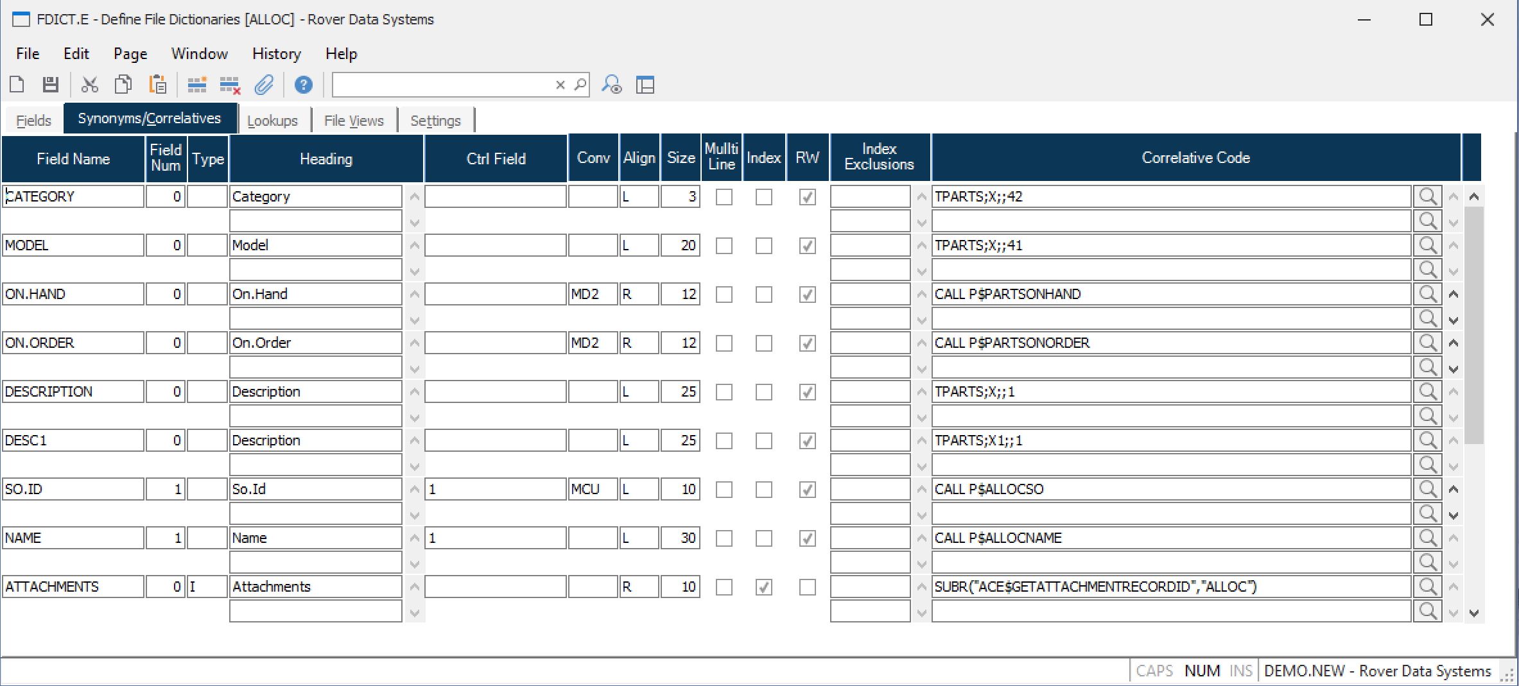Toggle the RW checkbox for SO.ID row
The image size is (1519, 686).
807,490
